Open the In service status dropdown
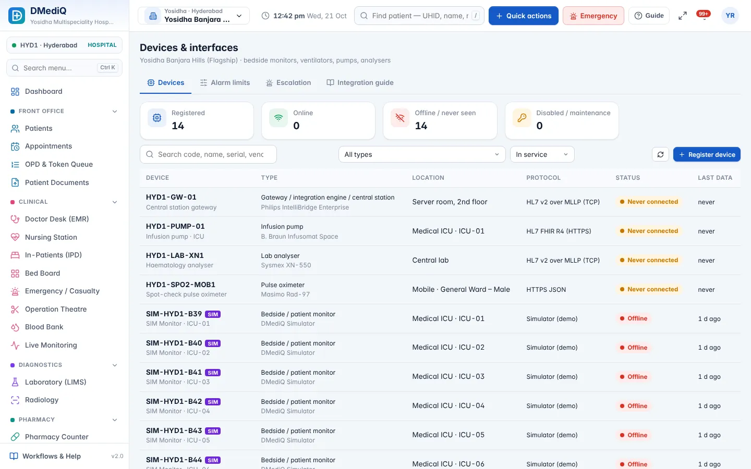The width and height of the screenshot is (751, 469). (x=542, y=154)
